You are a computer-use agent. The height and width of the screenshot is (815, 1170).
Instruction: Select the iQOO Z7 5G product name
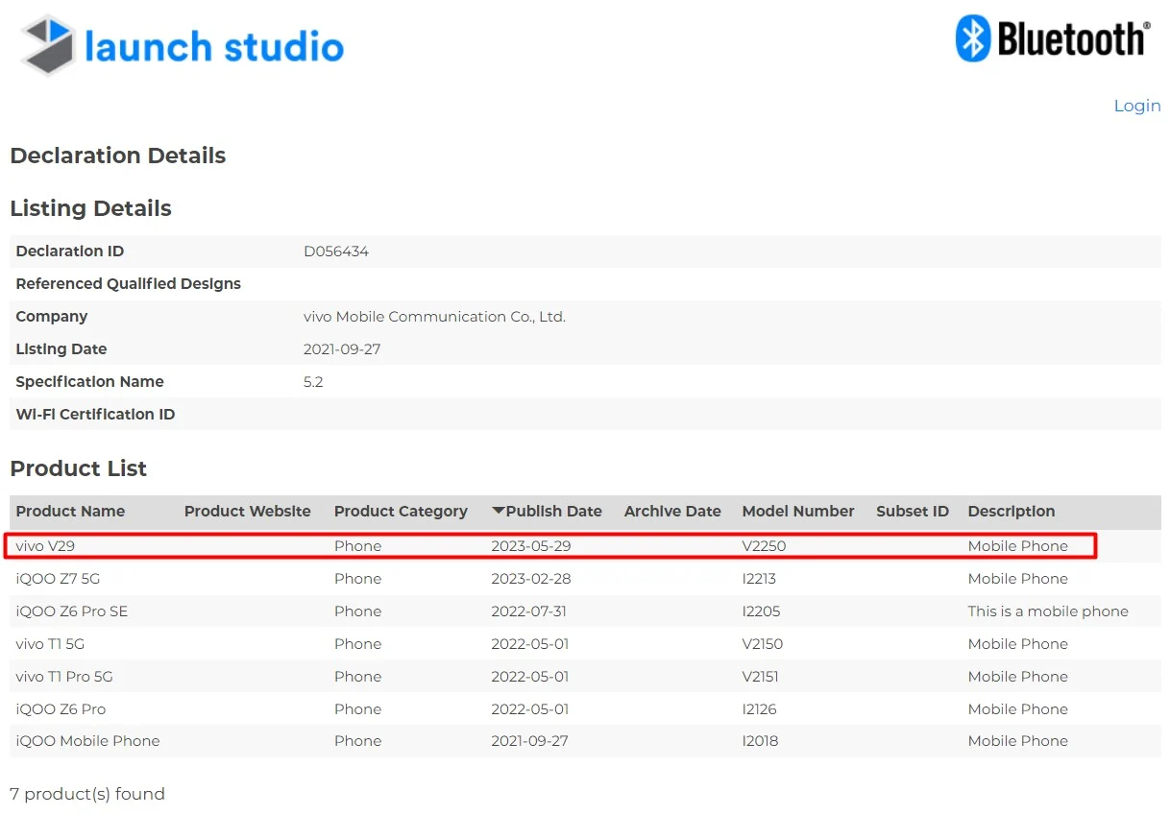click(60, 579)
